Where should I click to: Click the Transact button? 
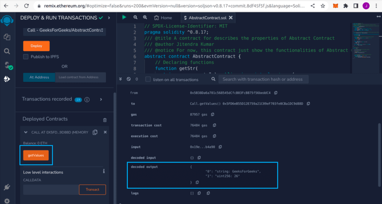92,189
